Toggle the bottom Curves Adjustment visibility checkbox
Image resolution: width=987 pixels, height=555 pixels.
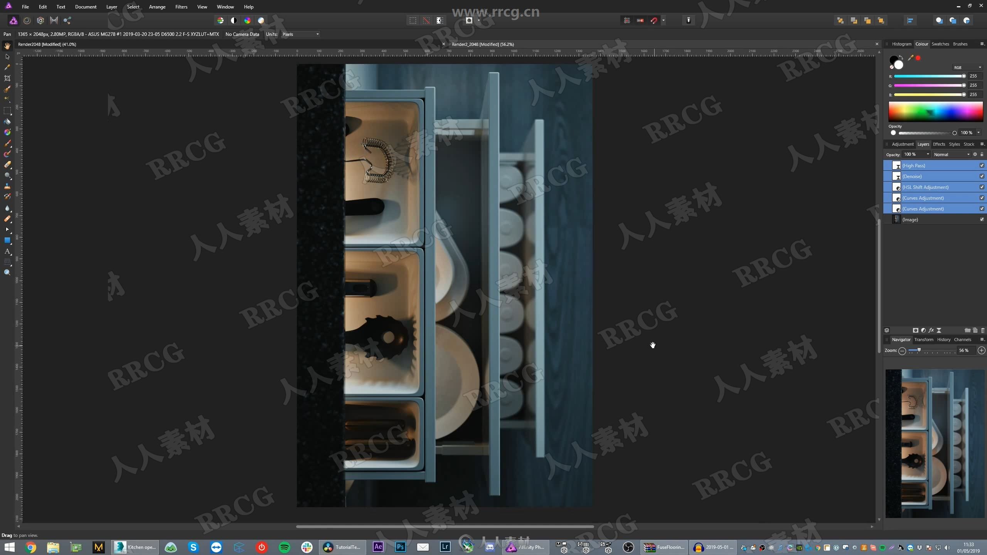[982, 209]
